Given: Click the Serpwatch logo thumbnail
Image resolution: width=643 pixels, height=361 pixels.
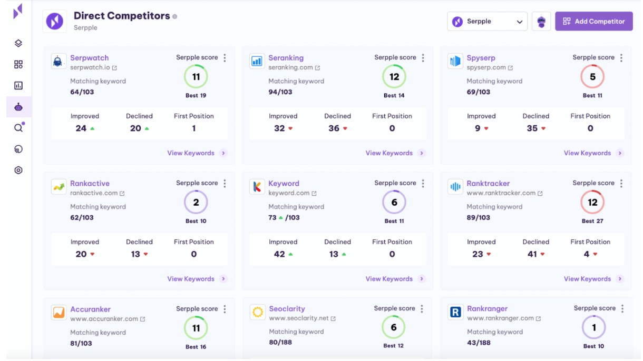Looking at the screenshot, I should [x=58, y=61].
